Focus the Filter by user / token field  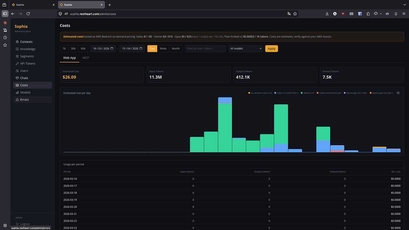coord(205,48)
